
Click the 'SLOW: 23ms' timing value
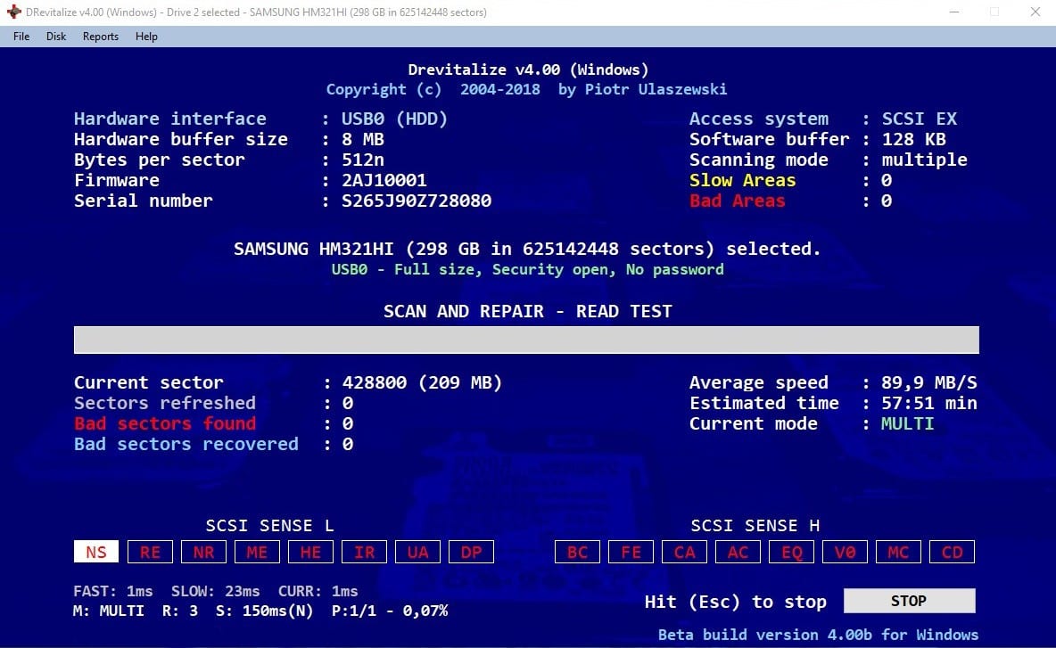pyautogui.click(x=216, y=591)
